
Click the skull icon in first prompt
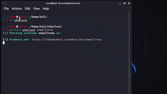17,17
